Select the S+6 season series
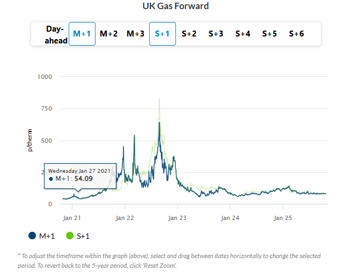This screenshot has width=338, height=279. click(x=296, y=34)
